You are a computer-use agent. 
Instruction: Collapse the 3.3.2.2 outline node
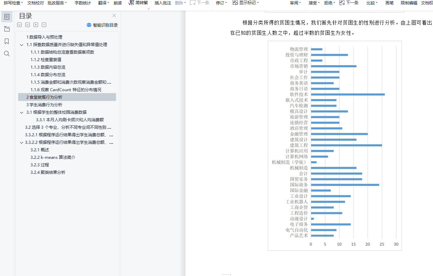click(22, 142)
